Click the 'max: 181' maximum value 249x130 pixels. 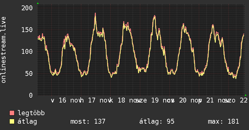pyautogui.click(x=223, y=122)
